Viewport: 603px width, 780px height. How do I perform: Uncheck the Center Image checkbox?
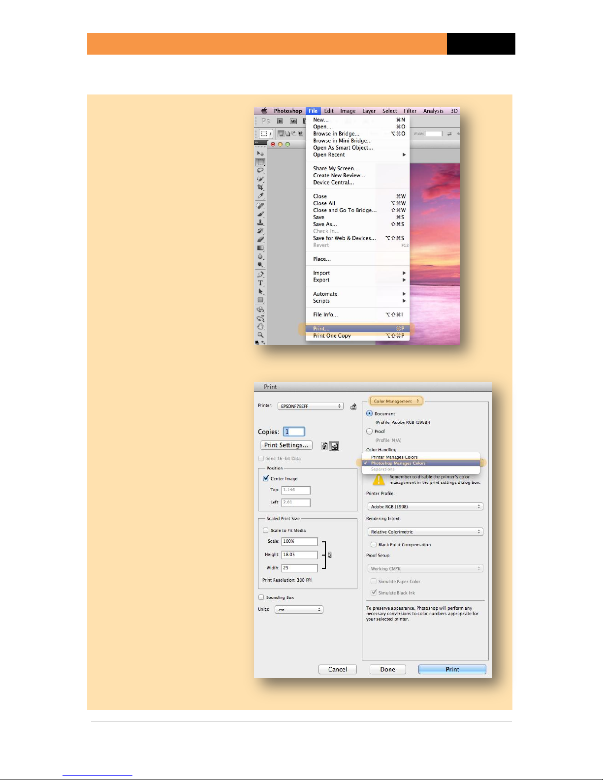(x=266, y=478)
